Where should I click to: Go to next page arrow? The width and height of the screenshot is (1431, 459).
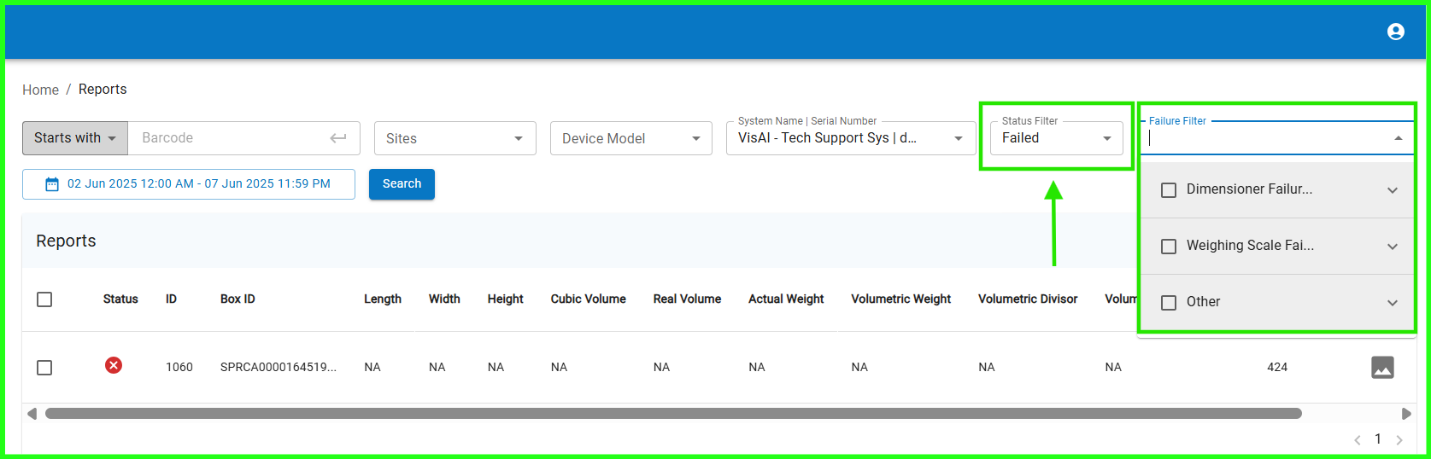(x=1399, y=440)
